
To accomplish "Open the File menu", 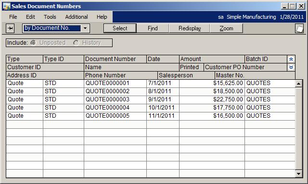I will [13, 17].
